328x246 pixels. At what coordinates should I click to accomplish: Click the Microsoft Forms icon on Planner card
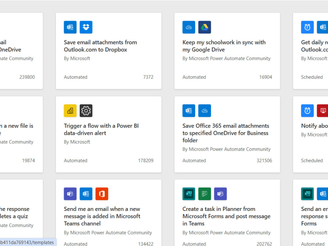[189, 194]
